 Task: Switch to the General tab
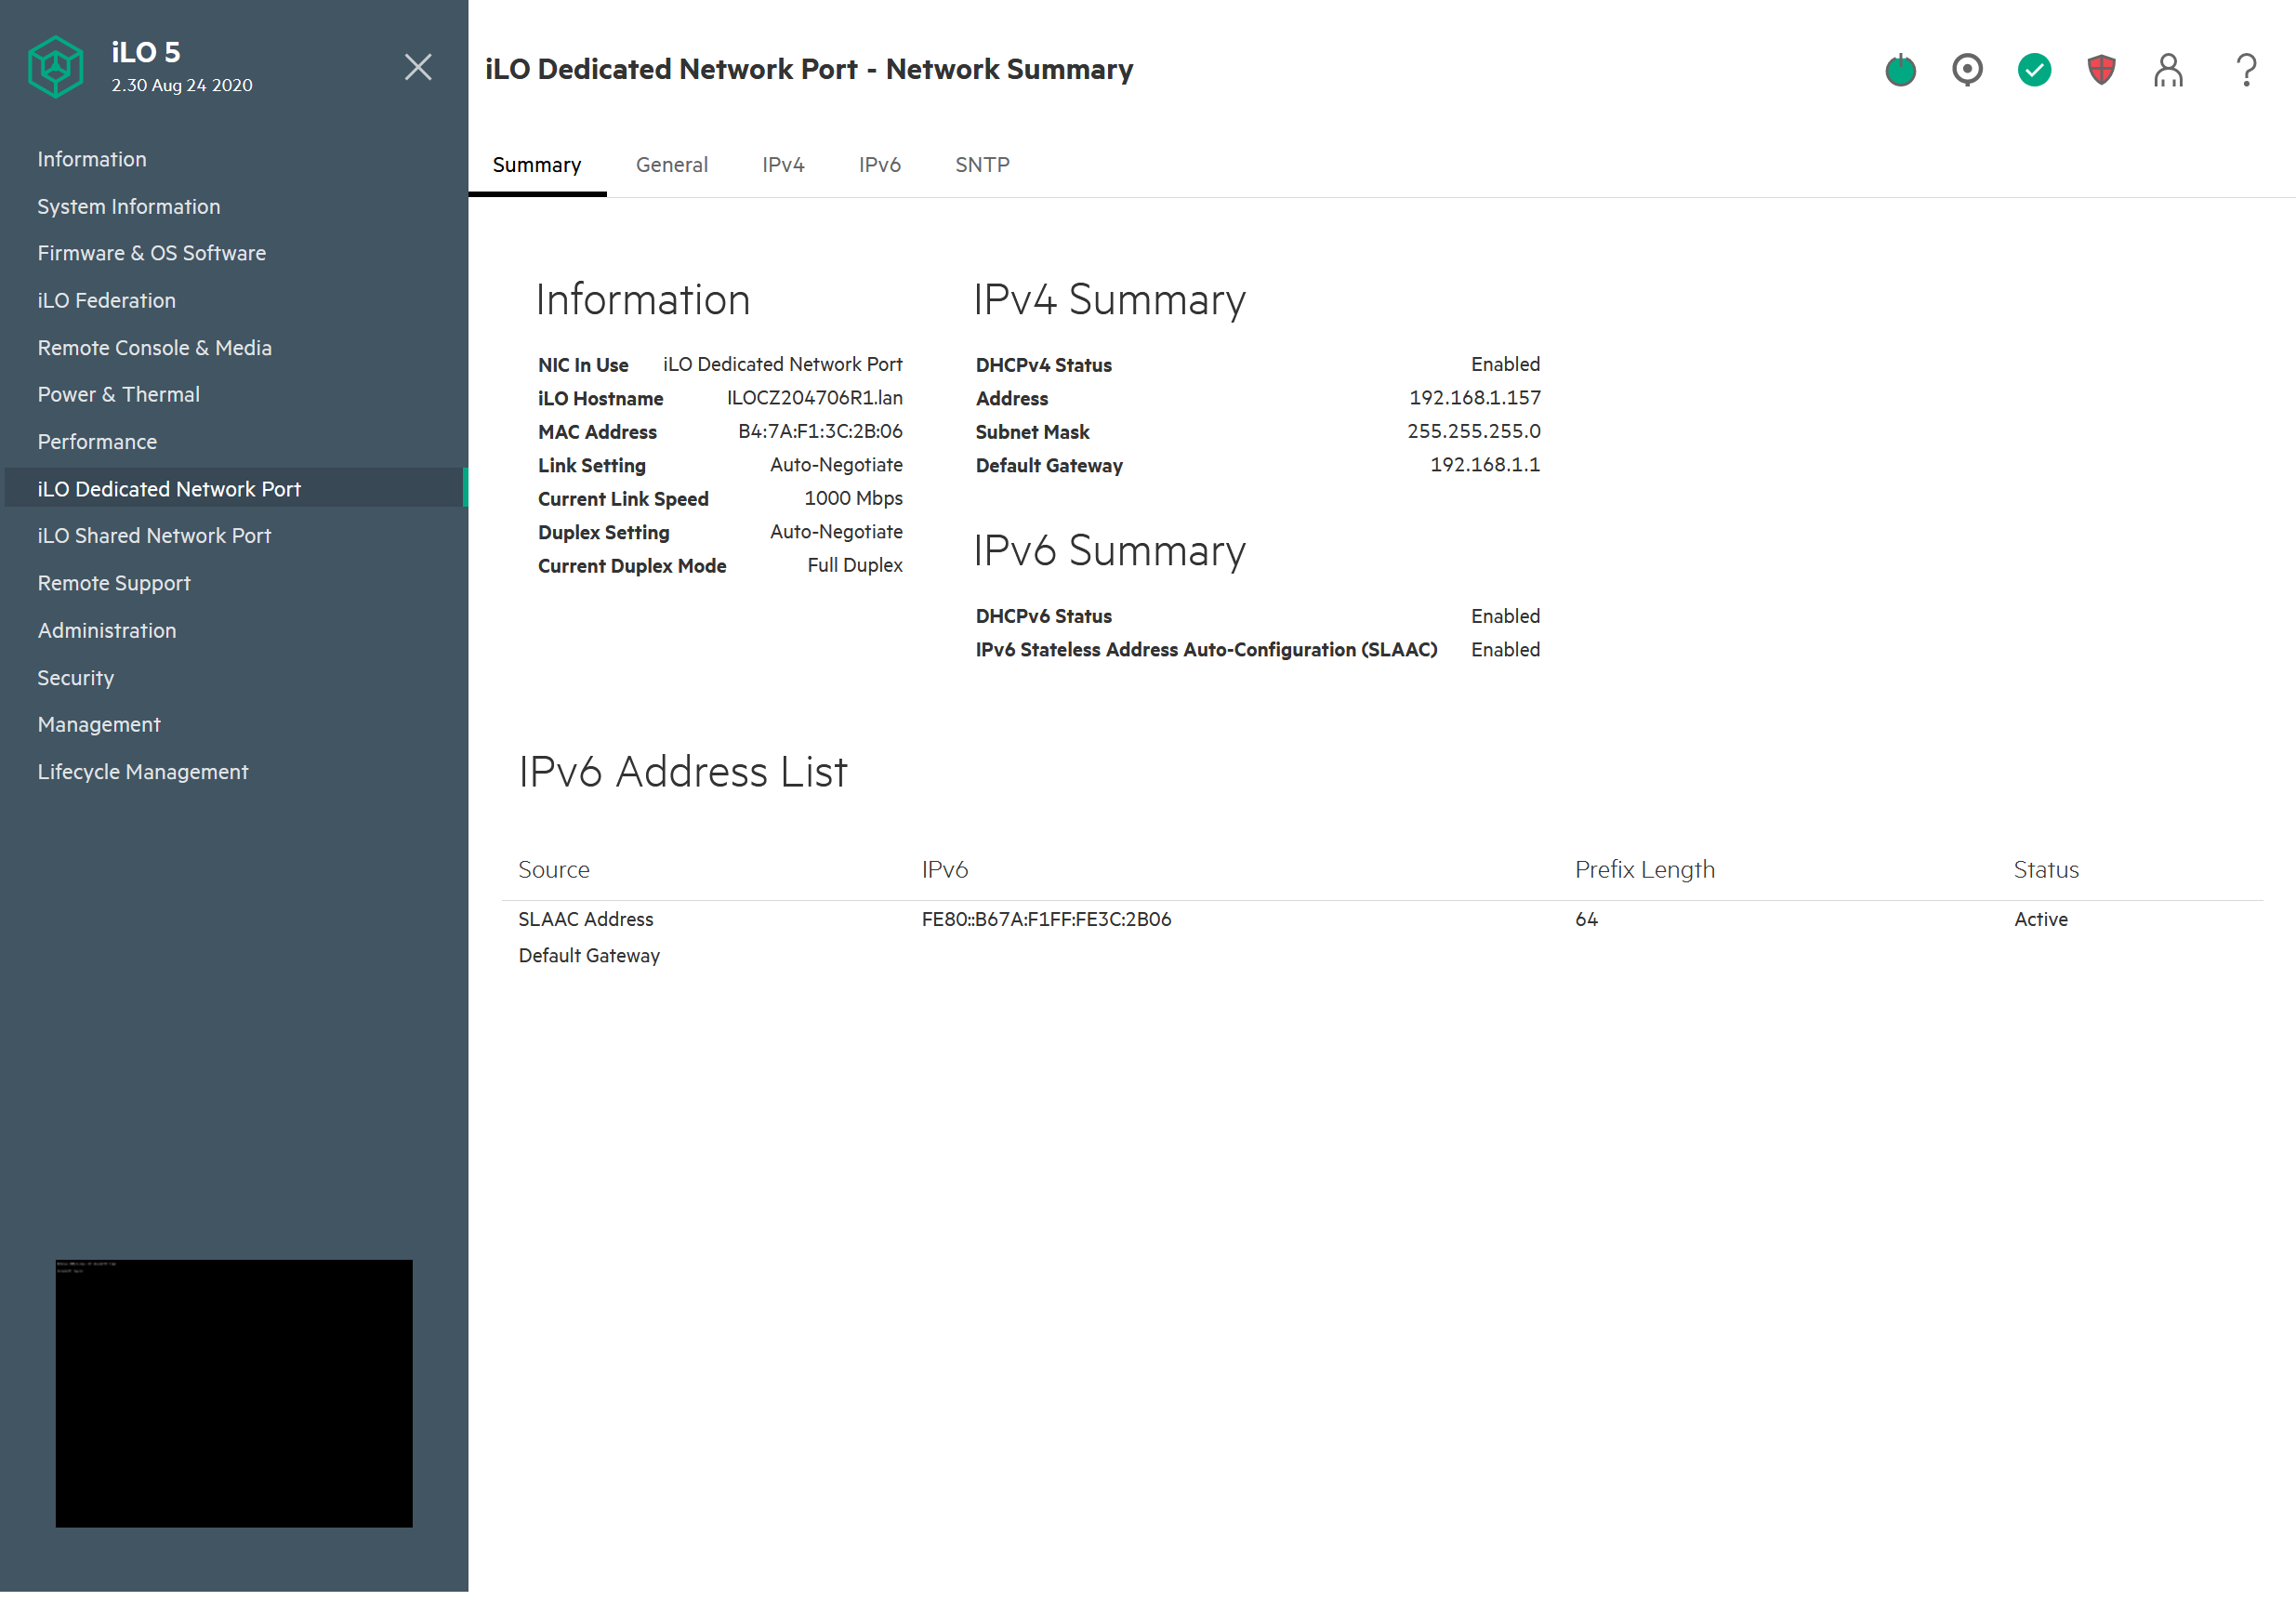(671, 165)
